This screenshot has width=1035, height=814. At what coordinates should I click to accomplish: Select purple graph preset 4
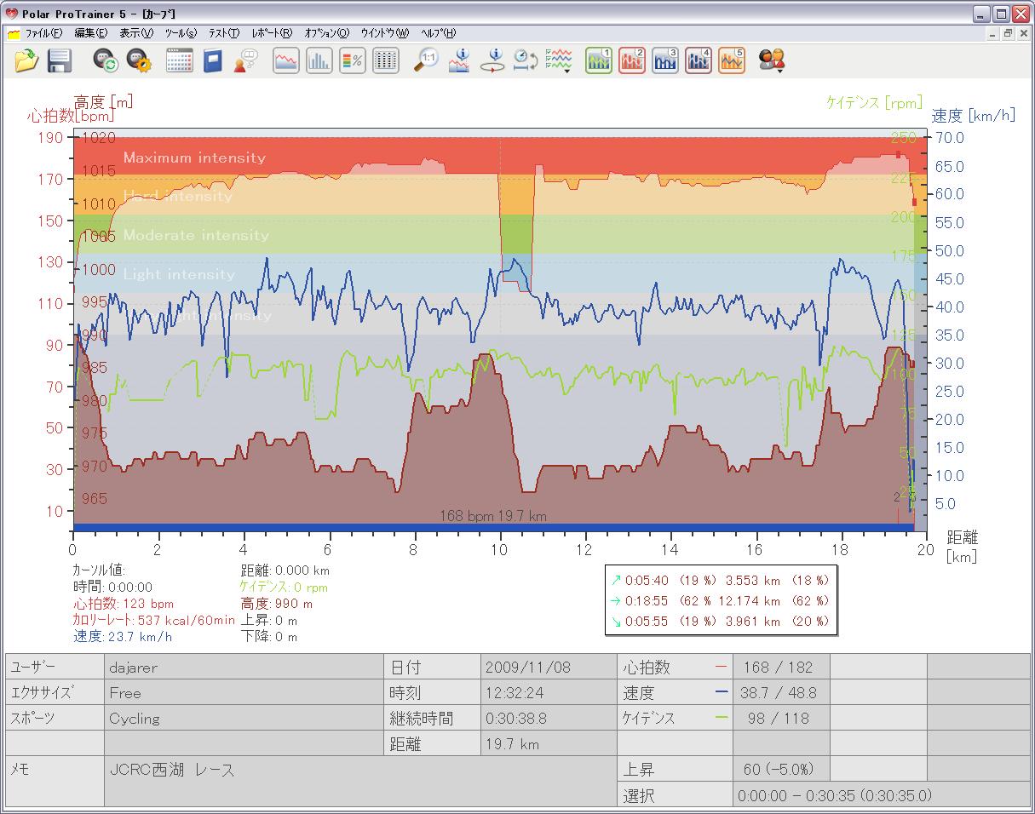(x=699, y=60)
